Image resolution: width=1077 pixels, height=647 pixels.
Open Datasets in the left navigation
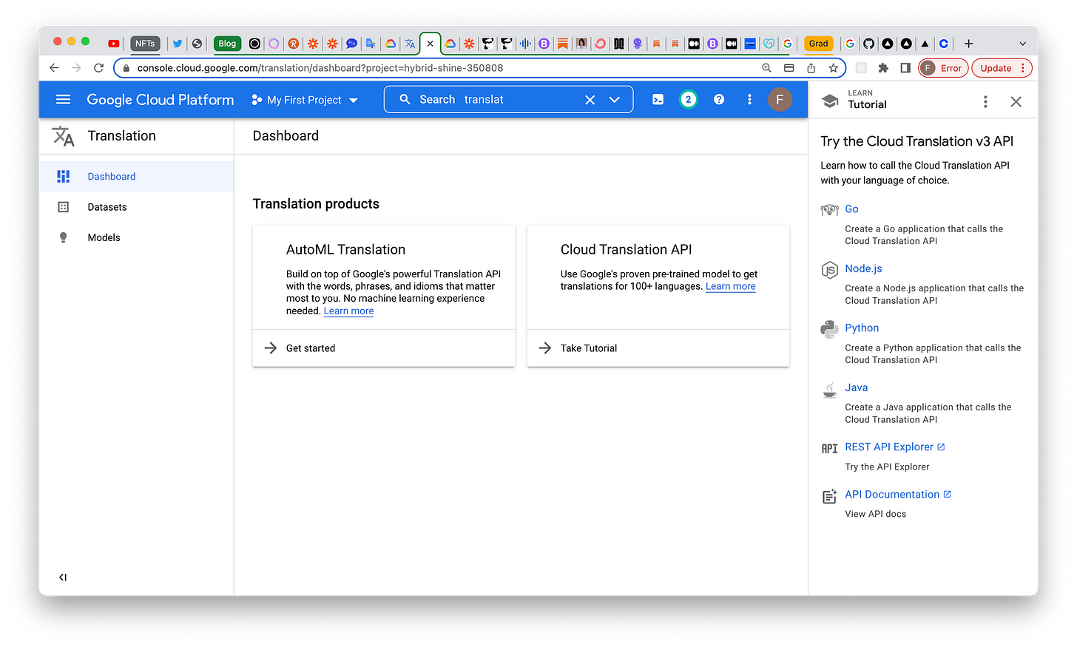point(136,207)
